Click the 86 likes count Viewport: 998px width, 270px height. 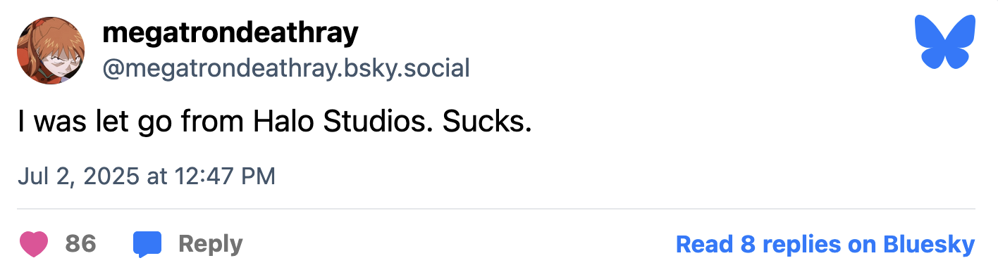[80, 244]
